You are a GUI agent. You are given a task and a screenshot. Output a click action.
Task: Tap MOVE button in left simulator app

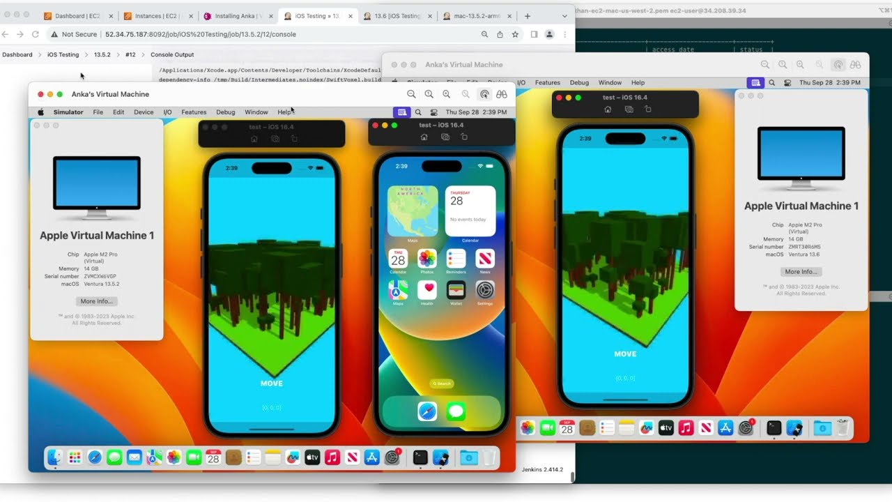coord(272,383)
